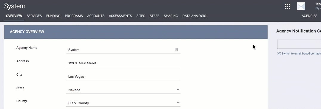The height and width of the screenshot is (109, 321).
Task: Switch to the Funding tab
Action: (x=53, y=16)
